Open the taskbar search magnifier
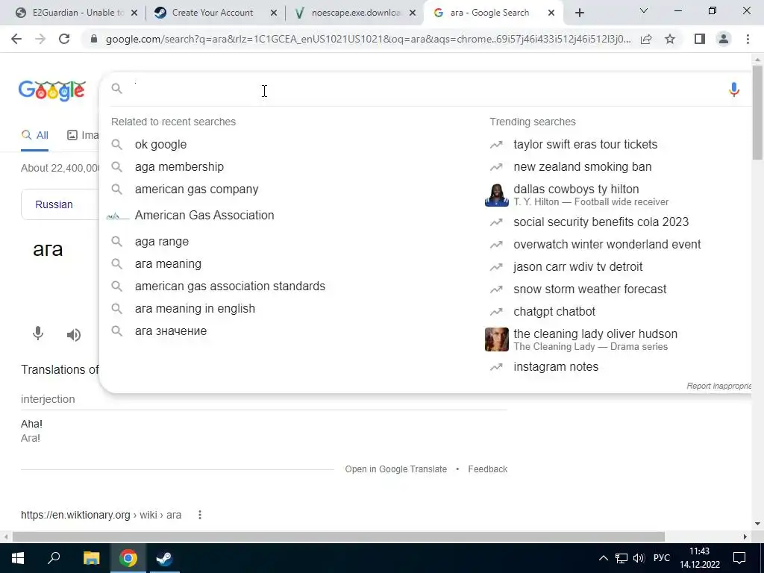 tap(54, 558)
